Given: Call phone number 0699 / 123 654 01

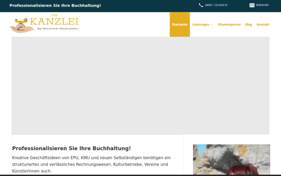Looking at the screenshot, I should pyautogui.click(x=216, y=5).
